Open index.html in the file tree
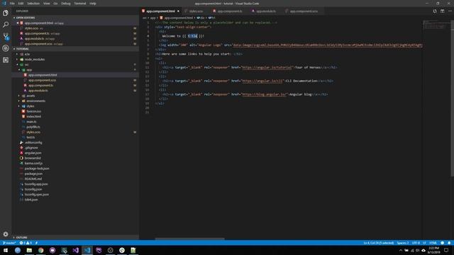The height and width of the screenshot is (255, 454). [x=34, y=116]
